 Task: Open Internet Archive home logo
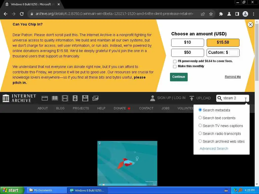pos(19,98)
